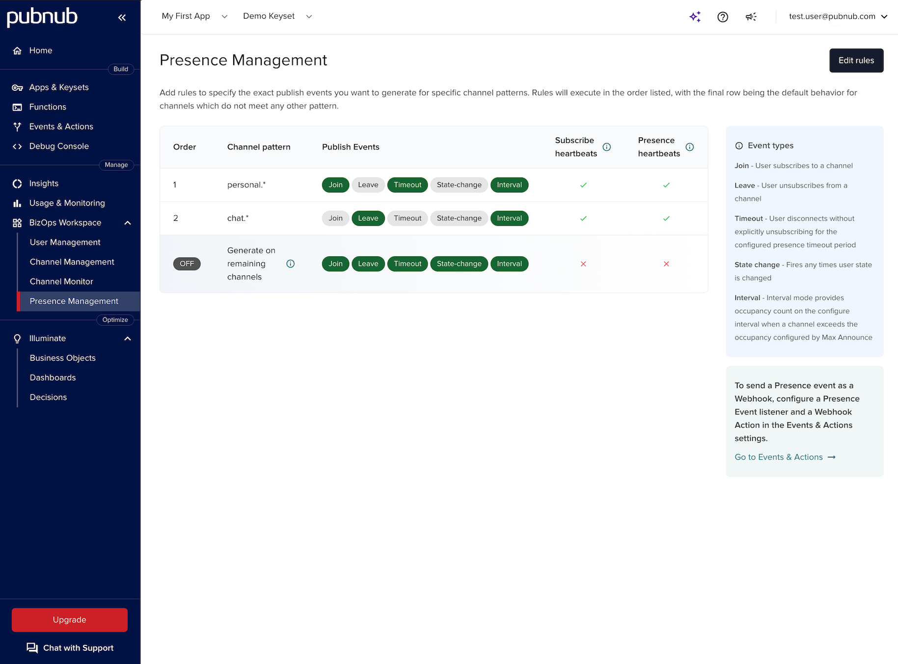
Task: Show info for Subscribe heartbeats column
Action: click(607, 147)
